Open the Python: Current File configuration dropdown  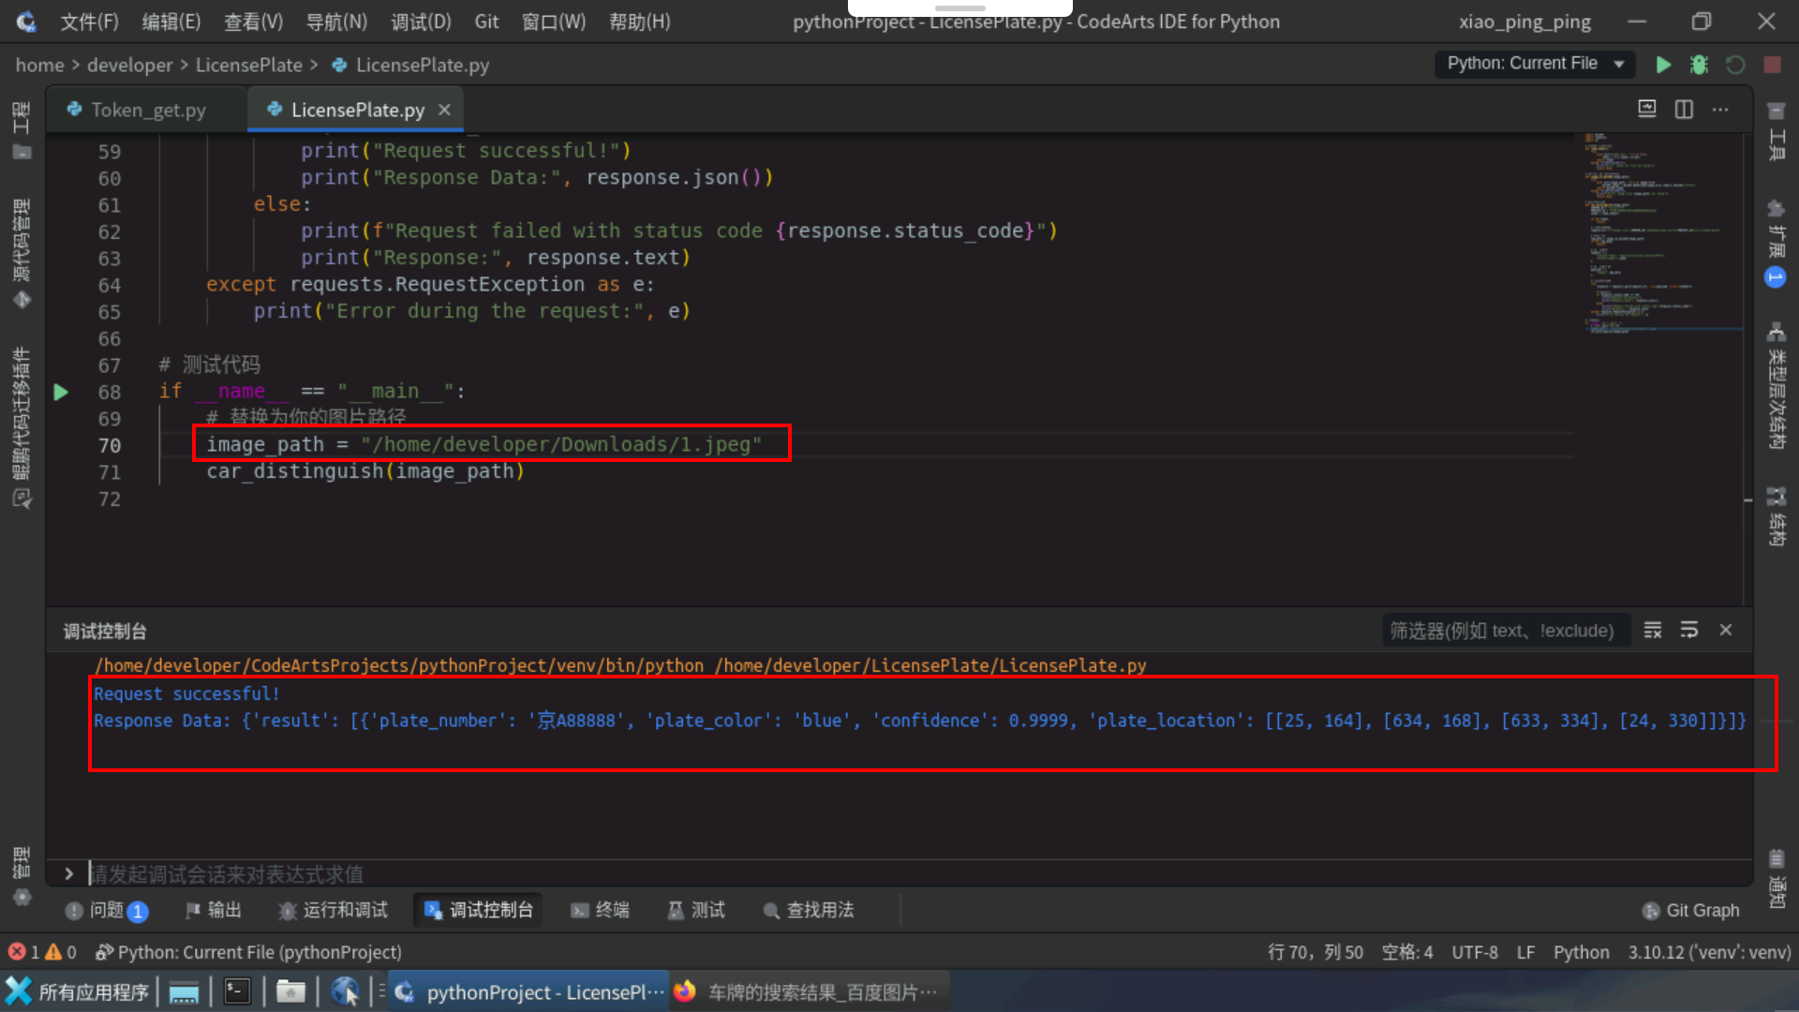1535,65
